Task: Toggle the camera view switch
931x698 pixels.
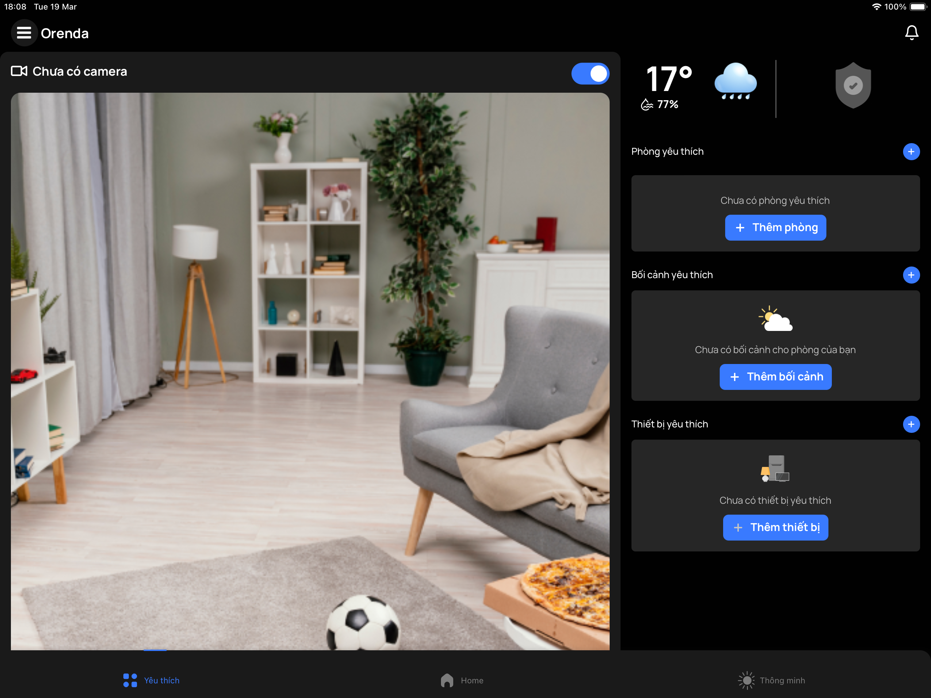Action: [x=590, y=74]
